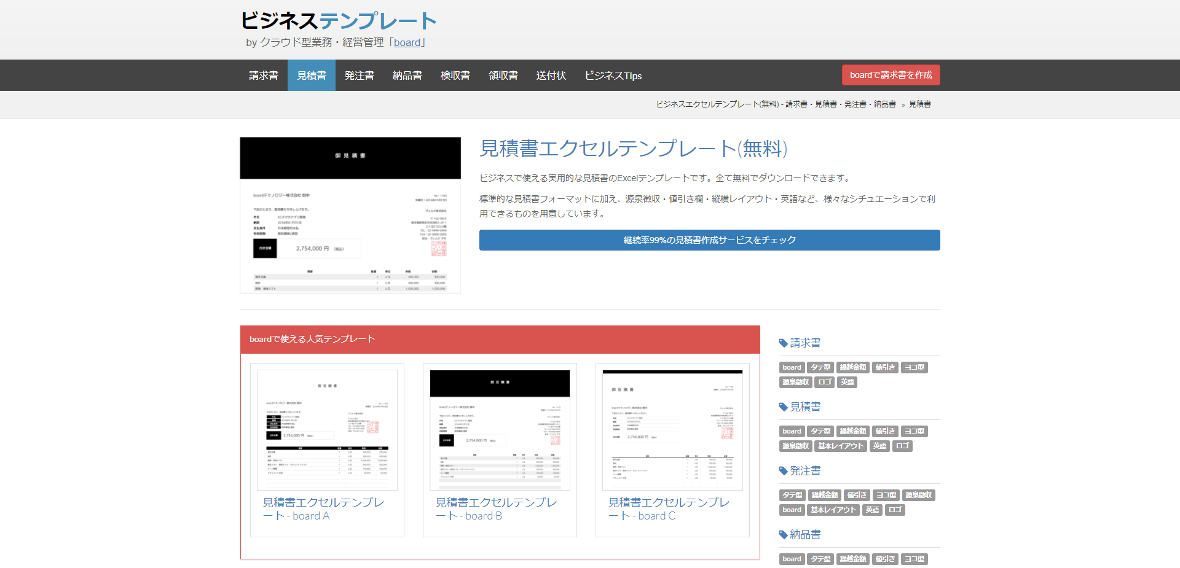
Task: Click the 継続率99%の見積書作成サービスをチェック button
Action: click(x=709, y=239)
